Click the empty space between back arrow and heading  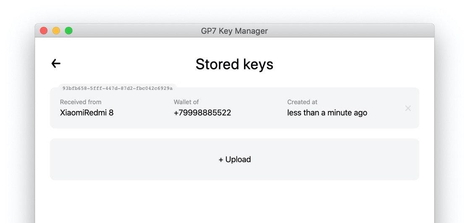(x=126, y=64)
